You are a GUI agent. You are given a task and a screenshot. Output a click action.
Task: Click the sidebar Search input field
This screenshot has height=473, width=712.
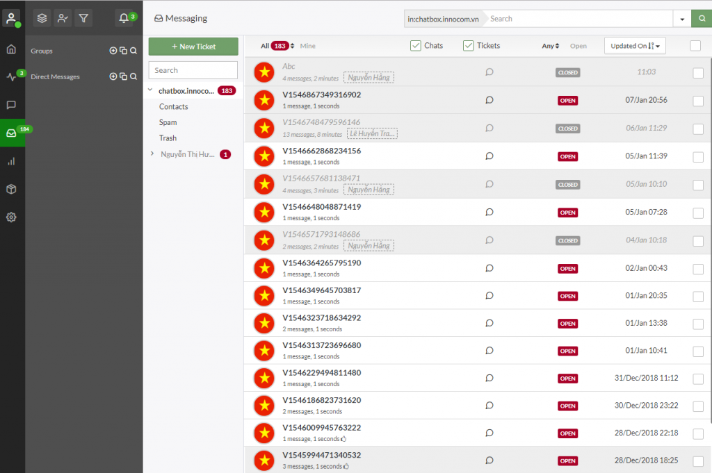(193, 70)
